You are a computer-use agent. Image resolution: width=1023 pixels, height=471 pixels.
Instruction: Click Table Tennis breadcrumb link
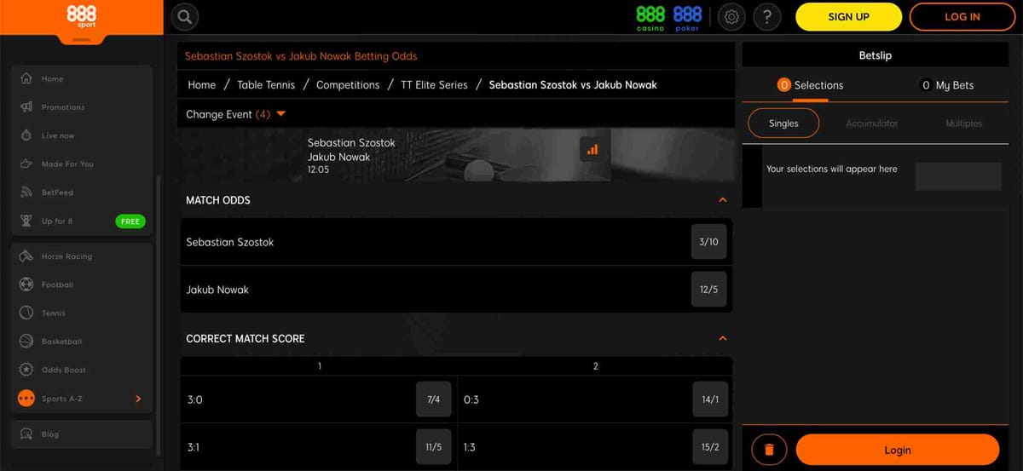coord(266,84)
